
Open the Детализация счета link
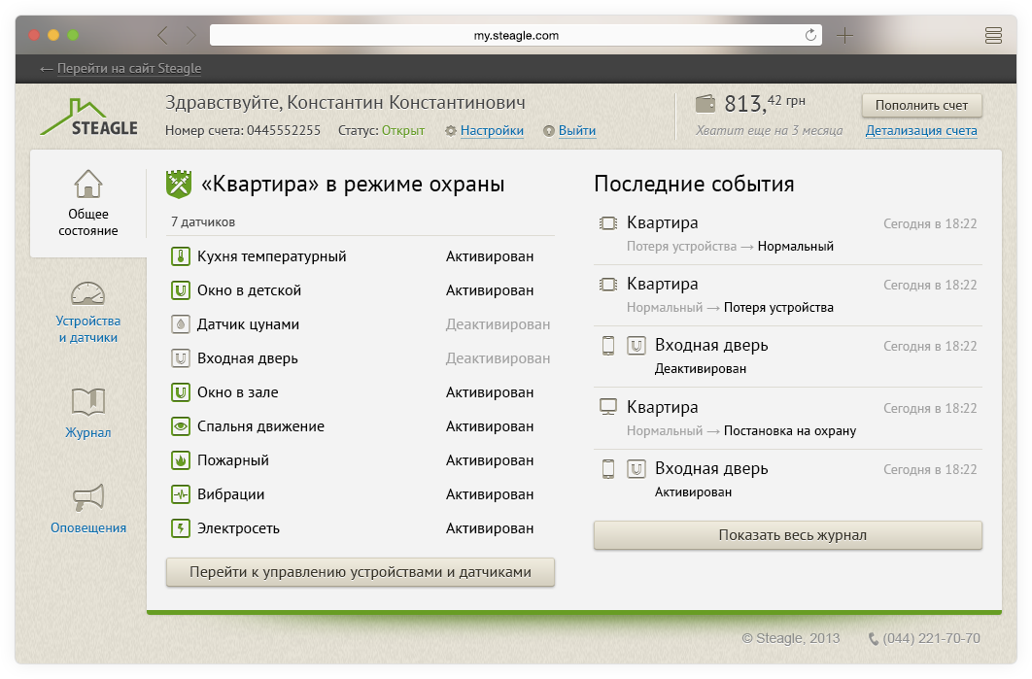click(921, 130)
